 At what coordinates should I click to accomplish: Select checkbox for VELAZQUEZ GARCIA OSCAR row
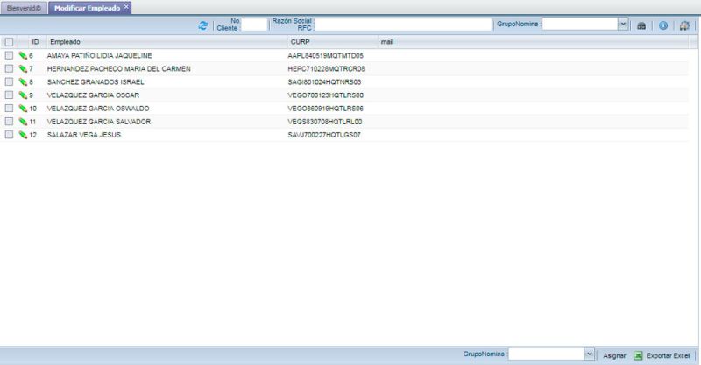9,95
